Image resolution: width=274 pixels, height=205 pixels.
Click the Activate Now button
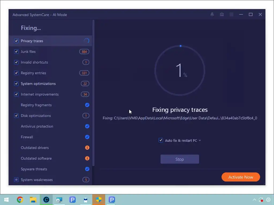241,177
